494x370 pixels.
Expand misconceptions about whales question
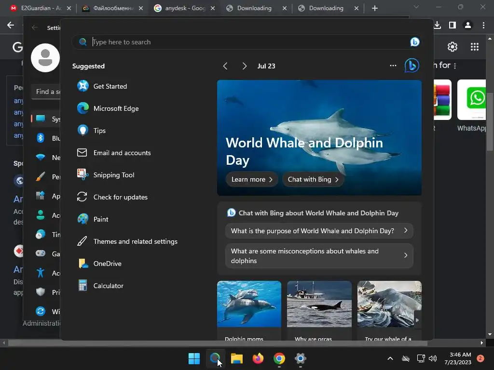tap(319, 256)
